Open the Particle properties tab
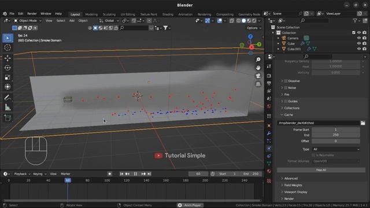 coord(269,141)
